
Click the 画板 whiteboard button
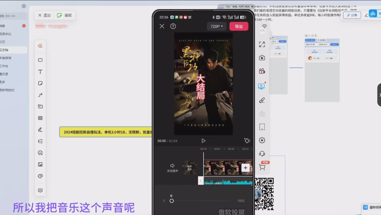pyautogui.click(x=64, y=15)
